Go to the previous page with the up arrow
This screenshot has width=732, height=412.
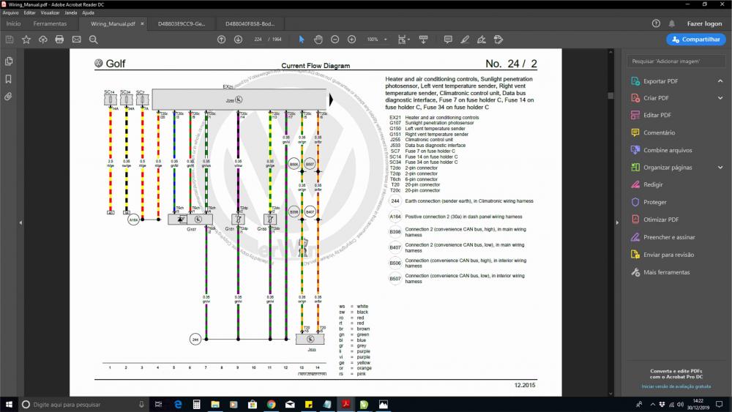click(221, 40)
